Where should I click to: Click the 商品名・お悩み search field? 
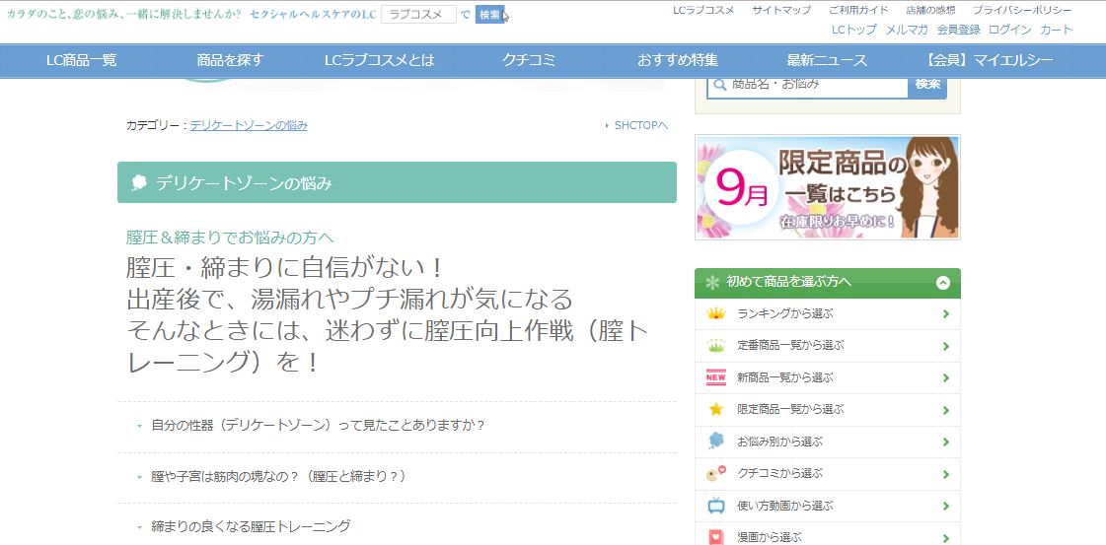click(817, 85)
